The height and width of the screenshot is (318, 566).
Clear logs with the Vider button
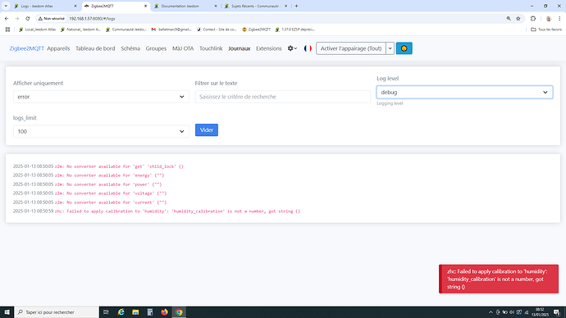pos(207,130)
